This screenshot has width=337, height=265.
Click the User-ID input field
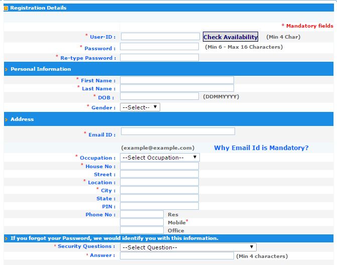160,36
